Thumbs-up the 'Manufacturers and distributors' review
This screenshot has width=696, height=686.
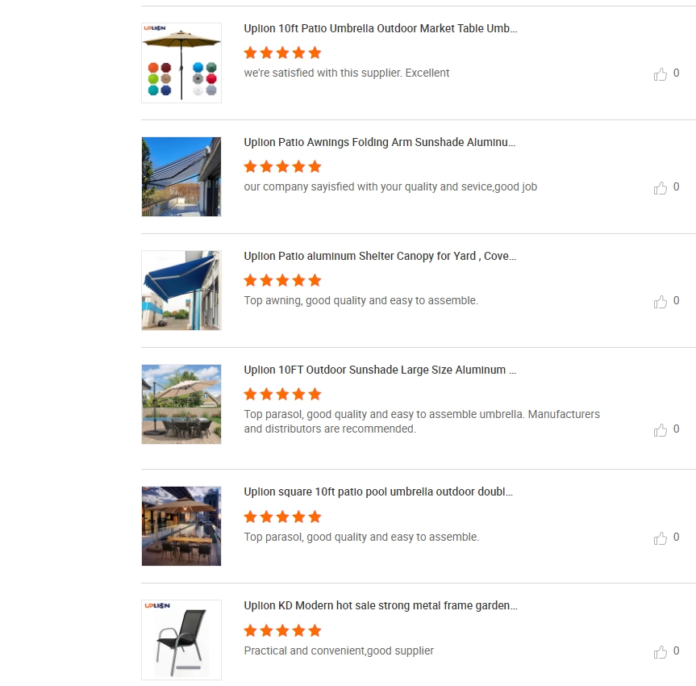coord(660,429)
